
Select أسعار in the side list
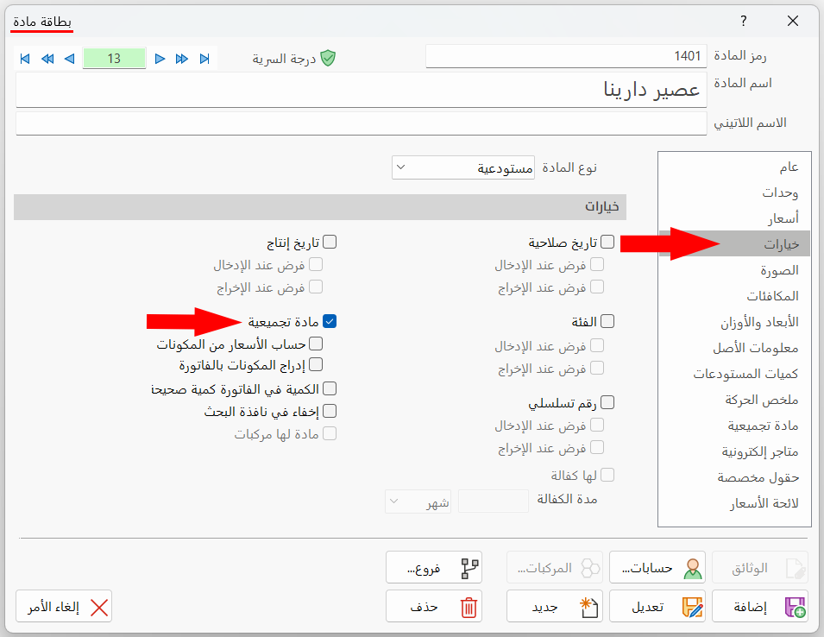pyautogui.click(x=734, y=218)
